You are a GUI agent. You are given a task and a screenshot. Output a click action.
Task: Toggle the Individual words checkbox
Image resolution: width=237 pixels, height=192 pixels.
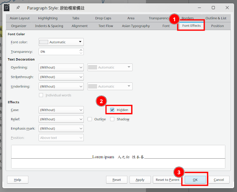pyautogui.click(x=41, y=95)
